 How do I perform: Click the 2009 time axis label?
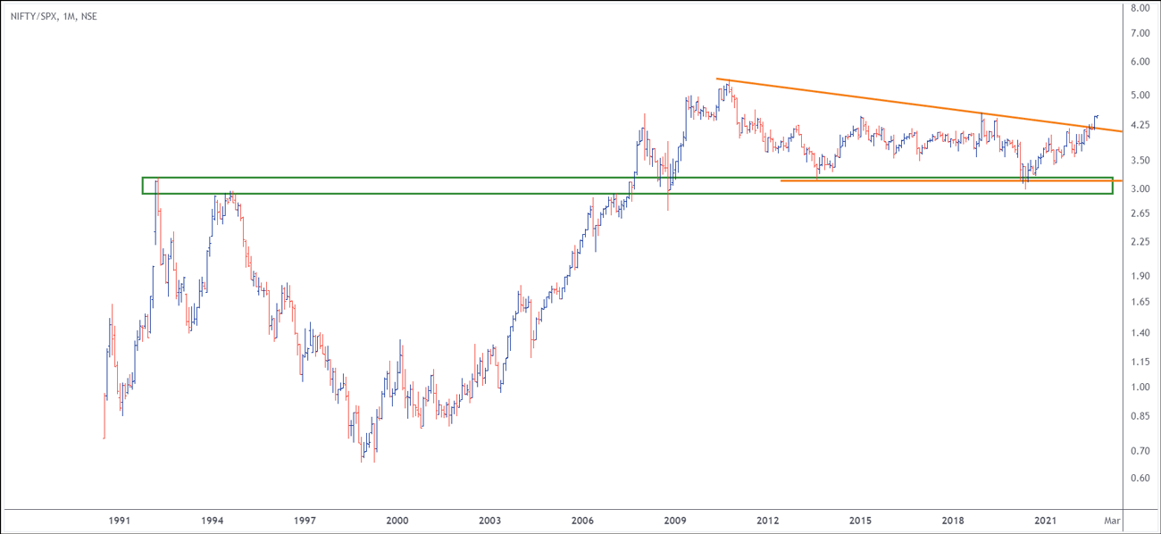tap(675, 520)
